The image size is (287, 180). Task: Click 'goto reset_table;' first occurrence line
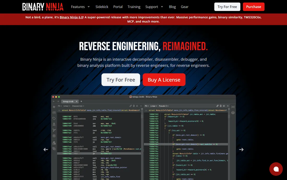(185, 140)
